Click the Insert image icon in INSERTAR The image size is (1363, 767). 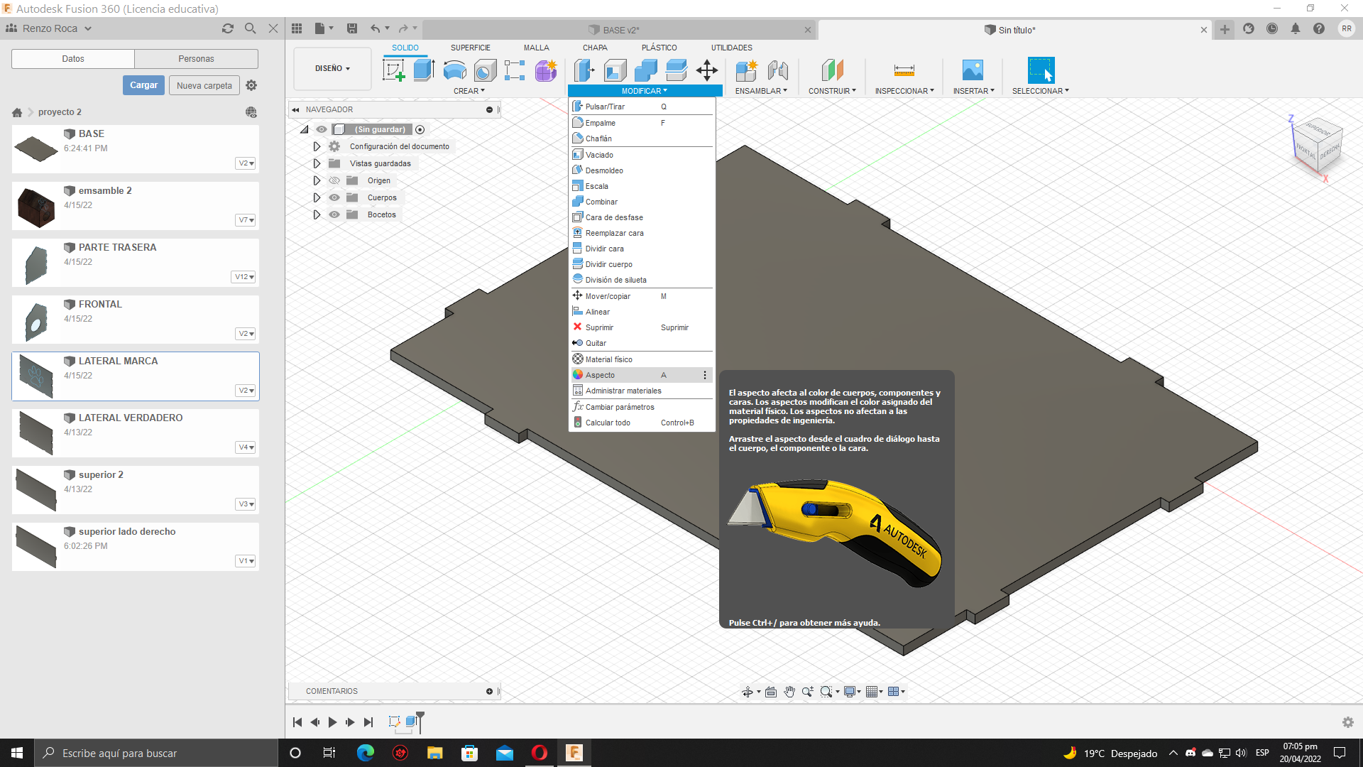point(973,70)
